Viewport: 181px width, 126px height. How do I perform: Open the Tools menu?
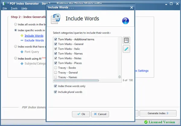[x=14, y=8]
